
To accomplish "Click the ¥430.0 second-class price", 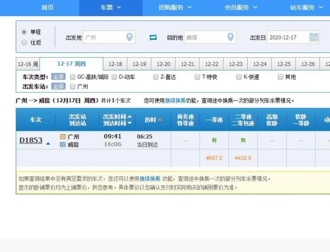I will pyautogui.click(x=243, y=158).
